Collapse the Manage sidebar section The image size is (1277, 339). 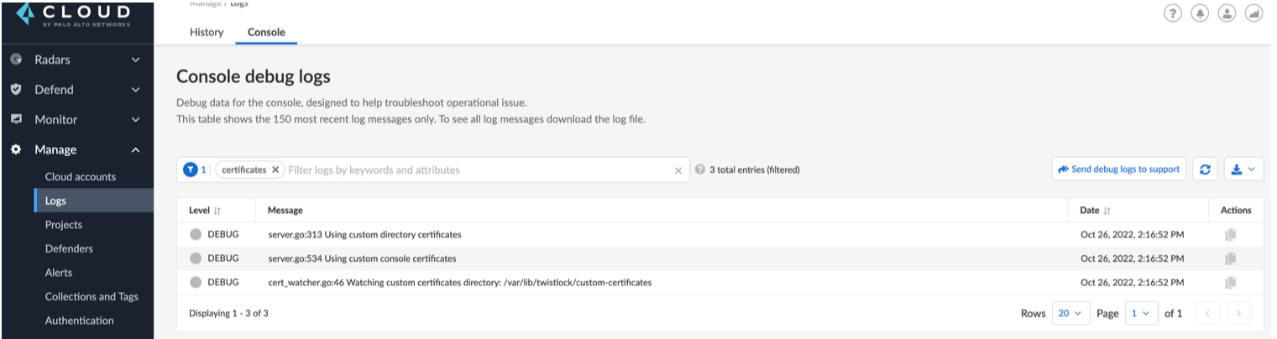(x=135, y=150)
